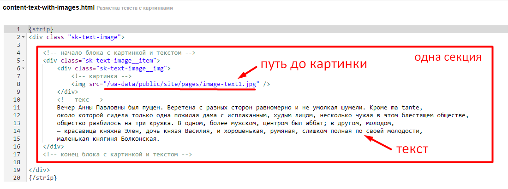Click the red 'путь до картинки' annotation label
The image size is (508, 189).
coord(314,64)
